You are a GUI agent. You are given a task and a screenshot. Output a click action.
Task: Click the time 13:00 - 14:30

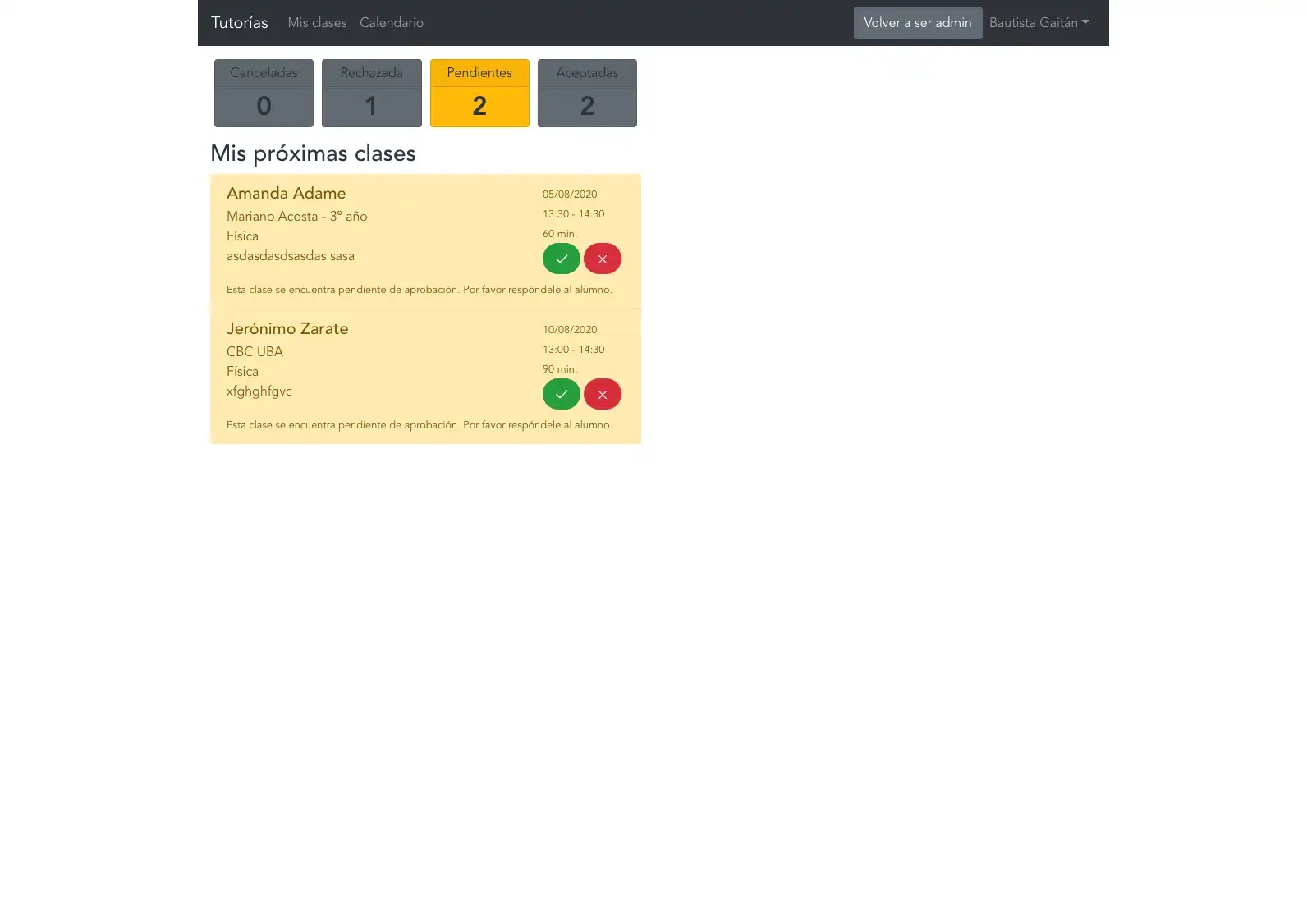pos(573,350)
